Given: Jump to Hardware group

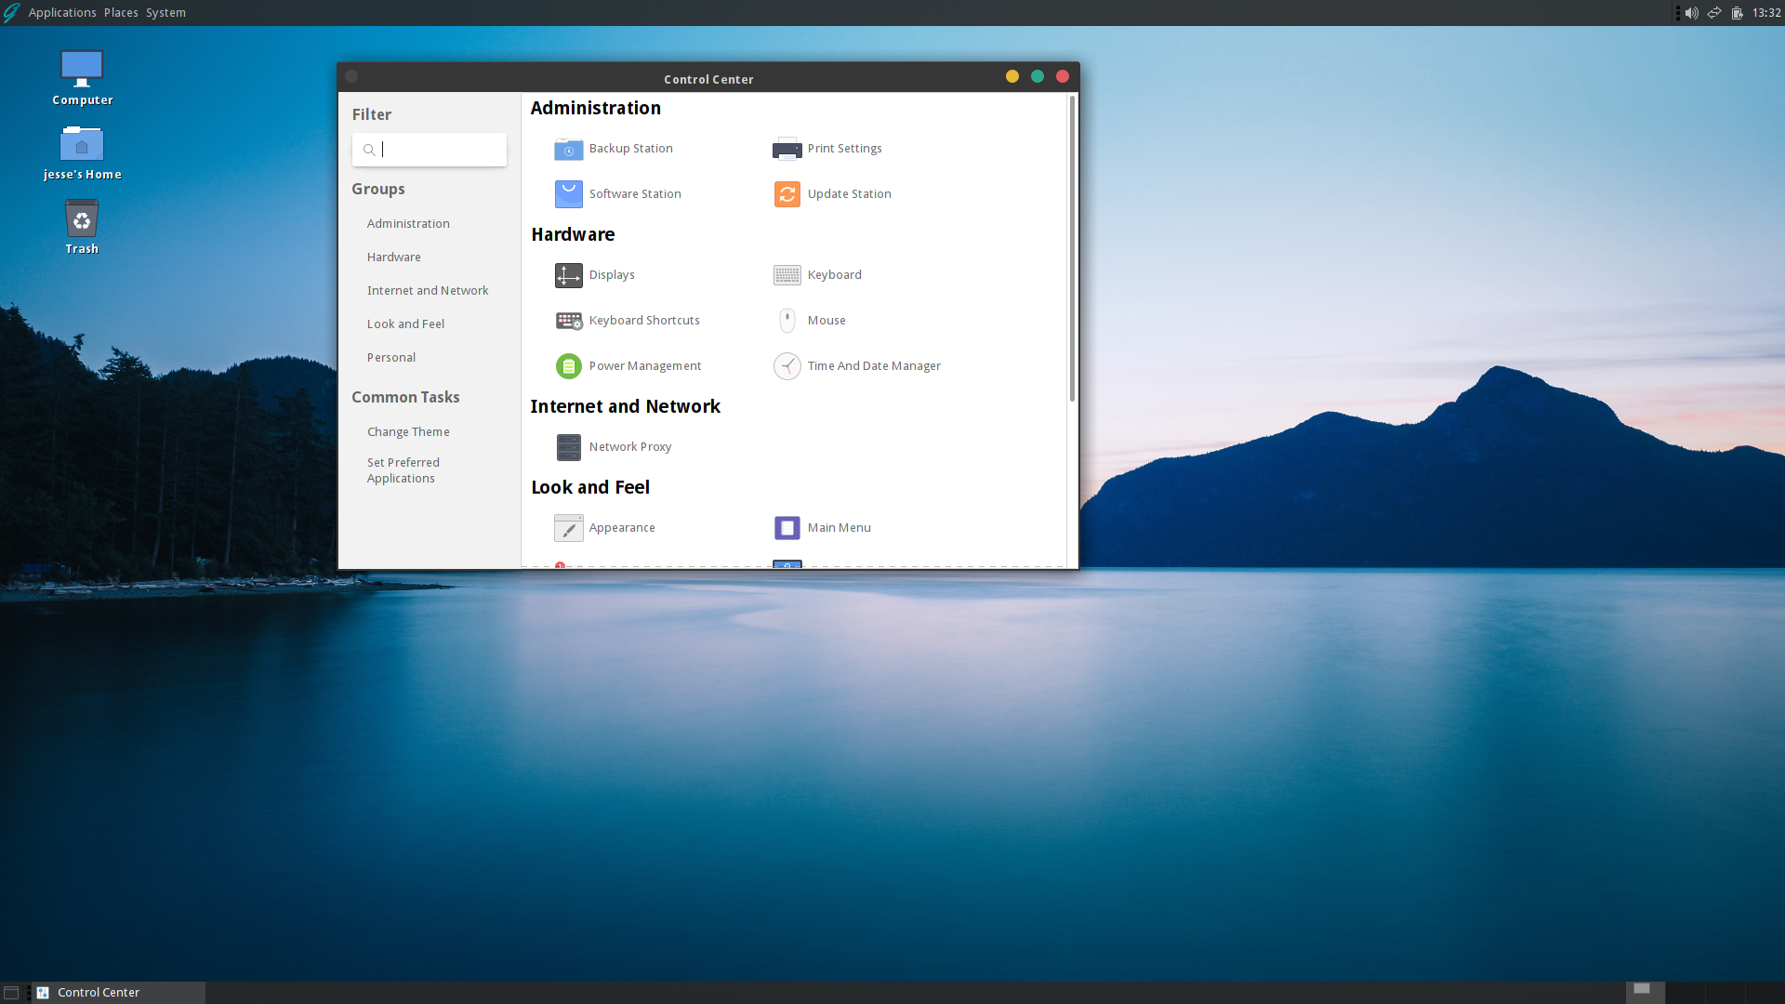Looking at the screenshot, I should (393, 258).
